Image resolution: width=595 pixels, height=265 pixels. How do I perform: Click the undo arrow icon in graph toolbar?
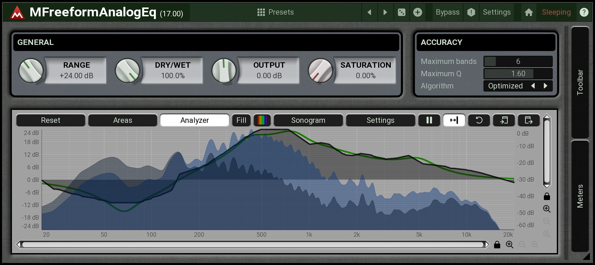pyautogui.click(x=479, y=120)
